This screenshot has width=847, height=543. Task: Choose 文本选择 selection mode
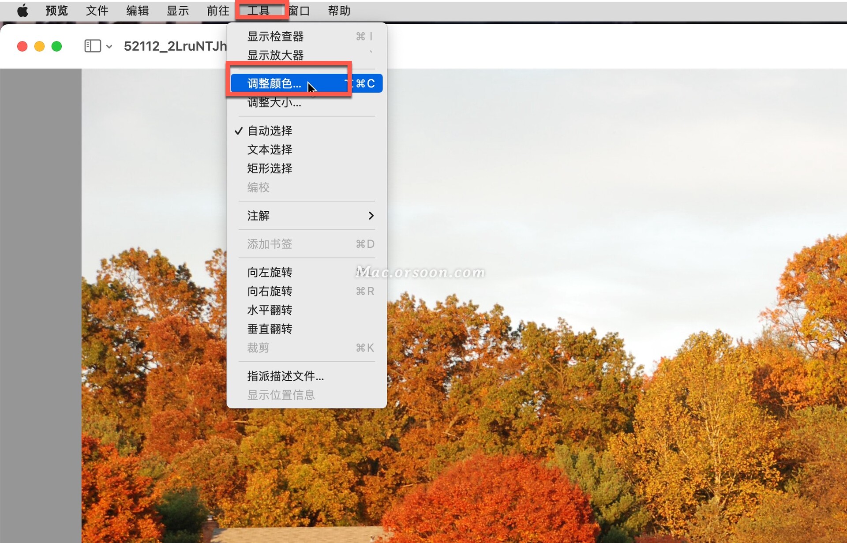pos(270,150)
